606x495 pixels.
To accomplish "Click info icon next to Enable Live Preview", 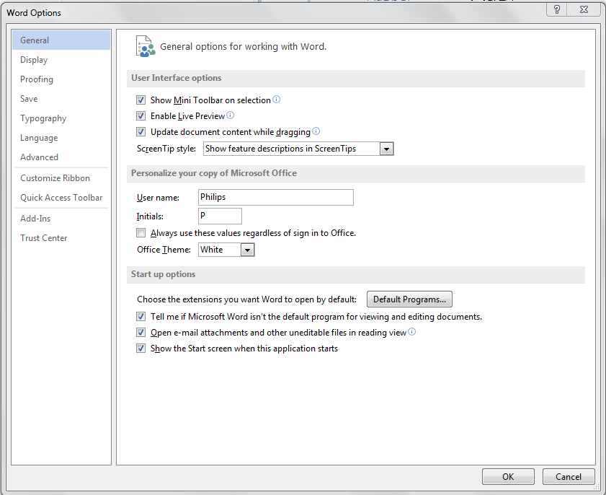I will (231, 115).
